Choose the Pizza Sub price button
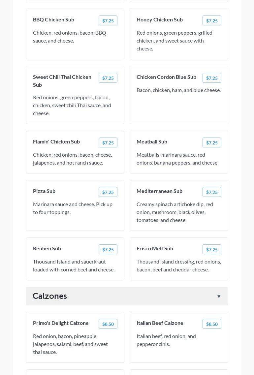 click(x=108, y=192)
